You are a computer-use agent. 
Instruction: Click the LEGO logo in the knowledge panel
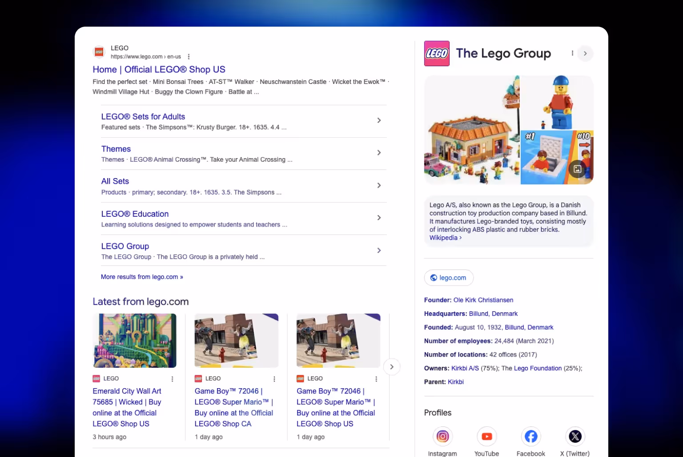(x=437, y=53)
